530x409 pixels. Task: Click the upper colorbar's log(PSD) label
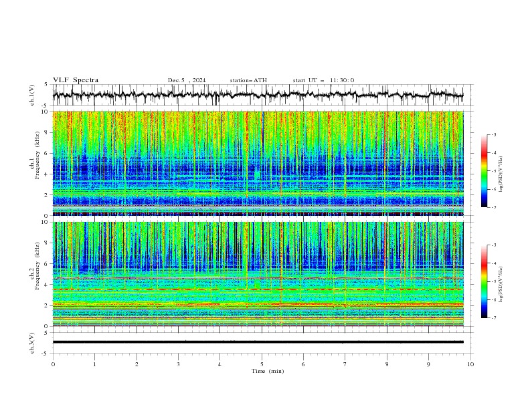point(501,174)
